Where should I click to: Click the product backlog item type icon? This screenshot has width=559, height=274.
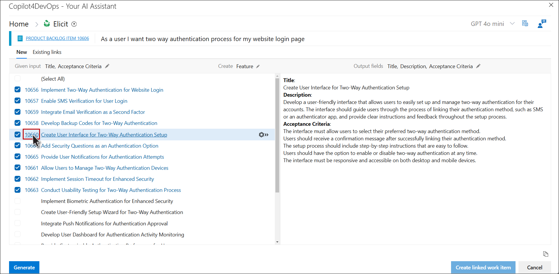[20, 38]
